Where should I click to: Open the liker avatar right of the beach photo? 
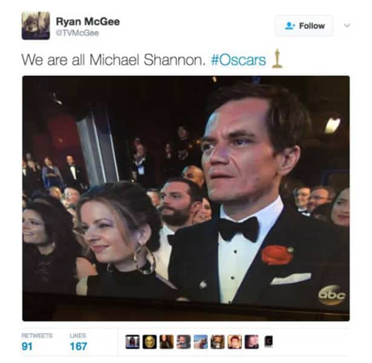[x=218, y=342]
